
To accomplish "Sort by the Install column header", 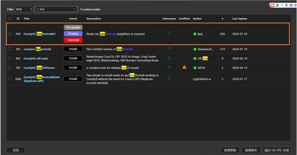I will (73, 19).
